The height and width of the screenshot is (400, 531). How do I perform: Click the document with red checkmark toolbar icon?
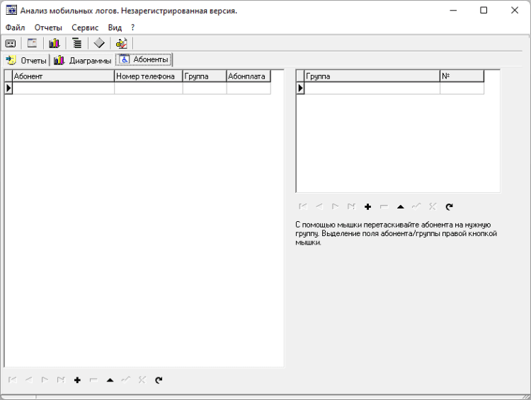pos(122,43)
